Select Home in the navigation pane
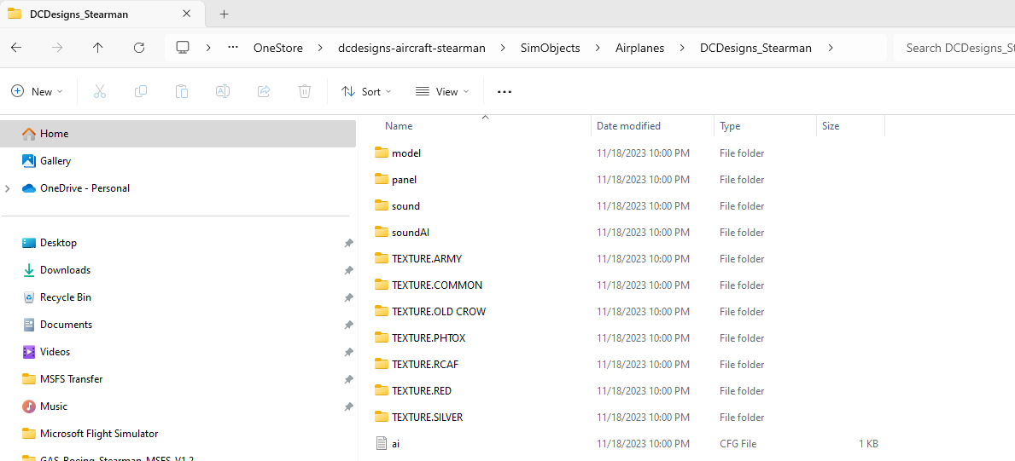 [x=178, y=133]
